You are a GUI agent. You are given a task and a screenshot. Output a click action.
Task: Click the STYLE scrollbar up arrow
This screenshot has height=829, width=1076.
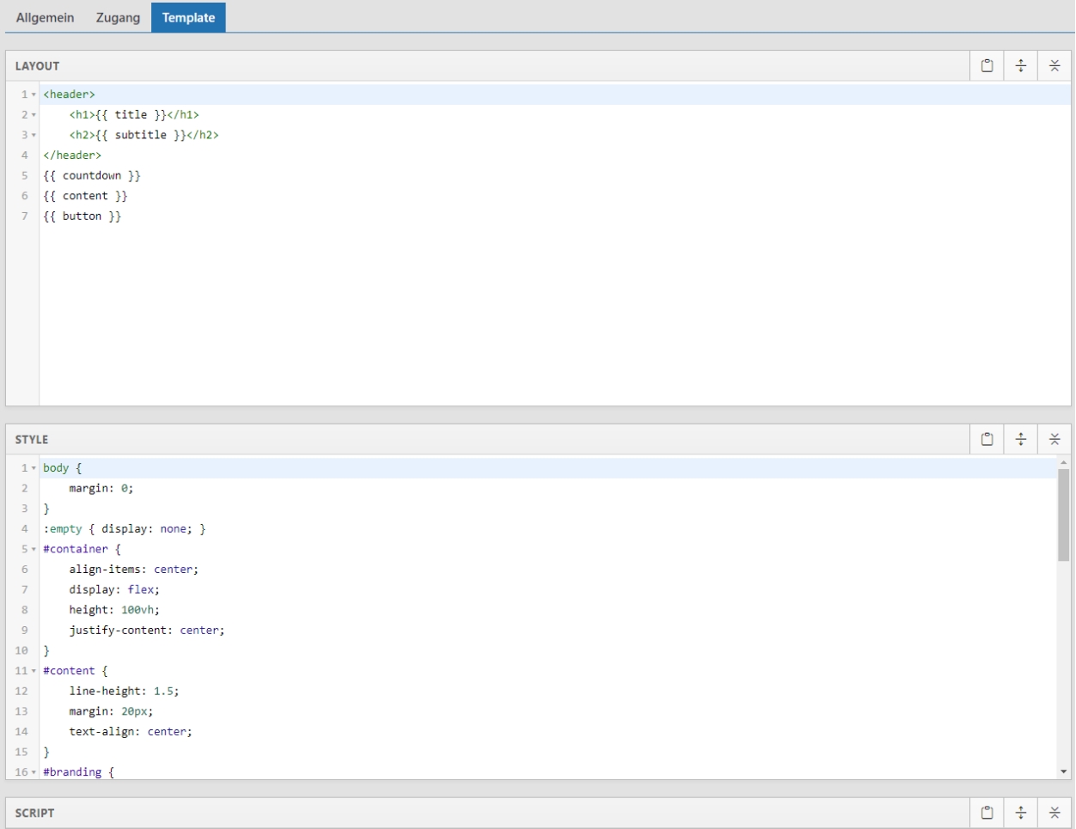[1064, 462]
